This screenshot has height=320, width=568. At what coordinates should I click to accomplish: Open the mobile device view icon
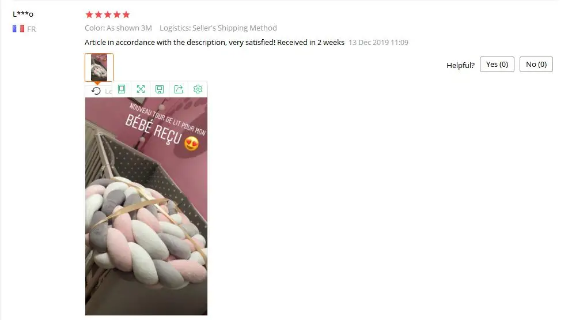pos(122,89)
